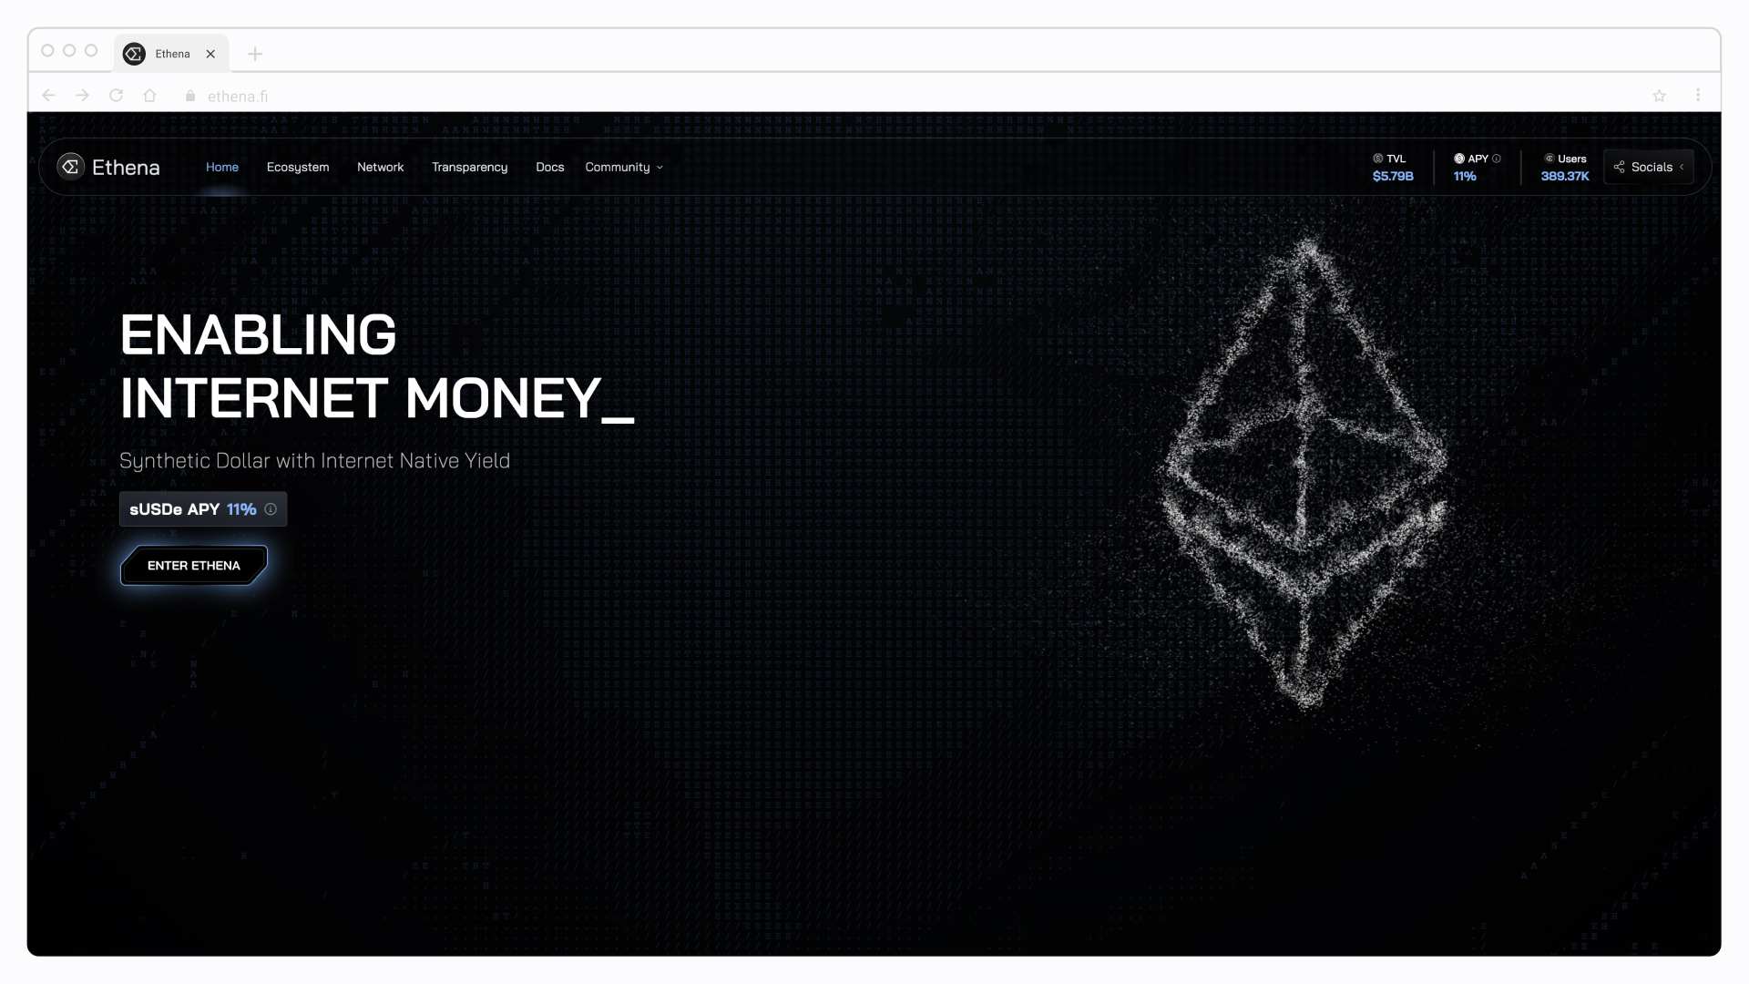Click the sUSDe APY info icon
Image resolution: width=1749 pixels, height=984 pixels.
271,508
